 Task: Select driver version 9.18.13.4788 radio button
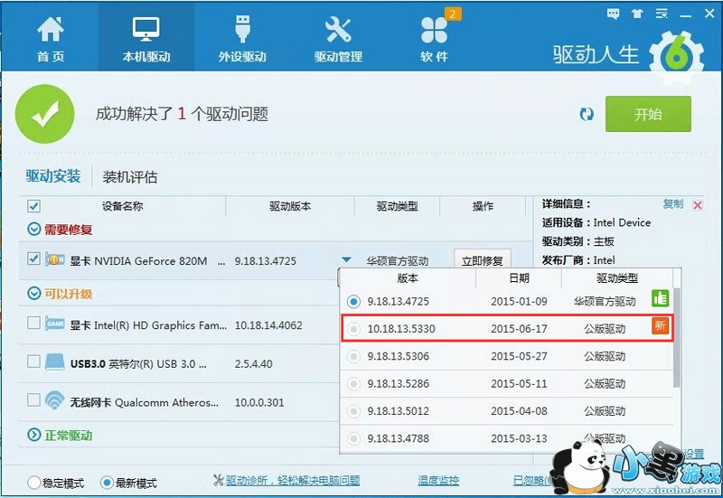tap(353, 438)
